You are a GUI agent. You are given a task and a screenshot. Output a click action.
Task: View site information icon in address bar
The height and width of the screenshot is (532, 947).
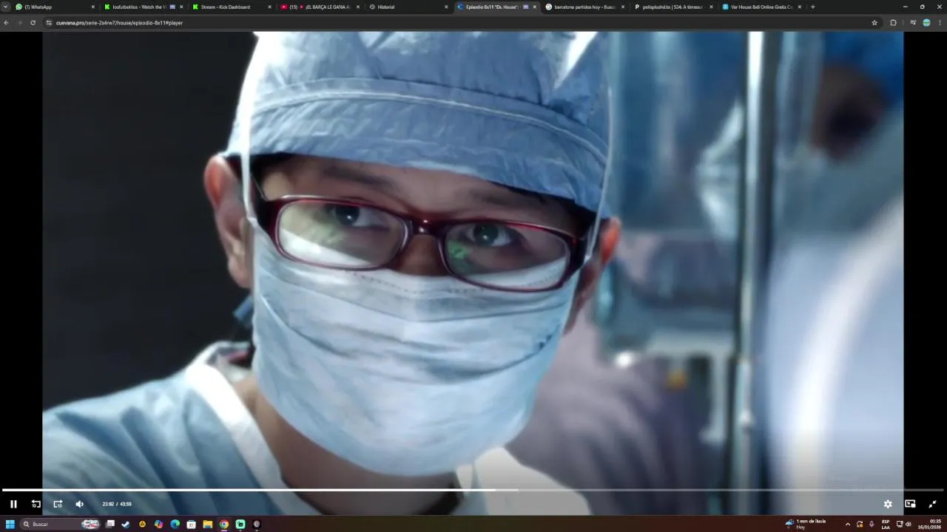(x=49, y=23)
